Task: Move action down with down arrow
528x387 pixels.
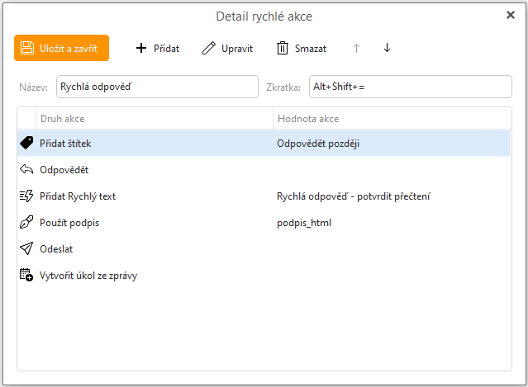Action: [387, 48]
